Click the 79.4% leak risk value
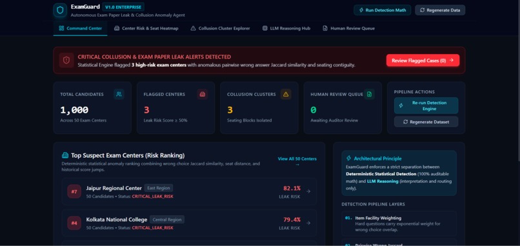The image size is (520, 246). point(292,220)
